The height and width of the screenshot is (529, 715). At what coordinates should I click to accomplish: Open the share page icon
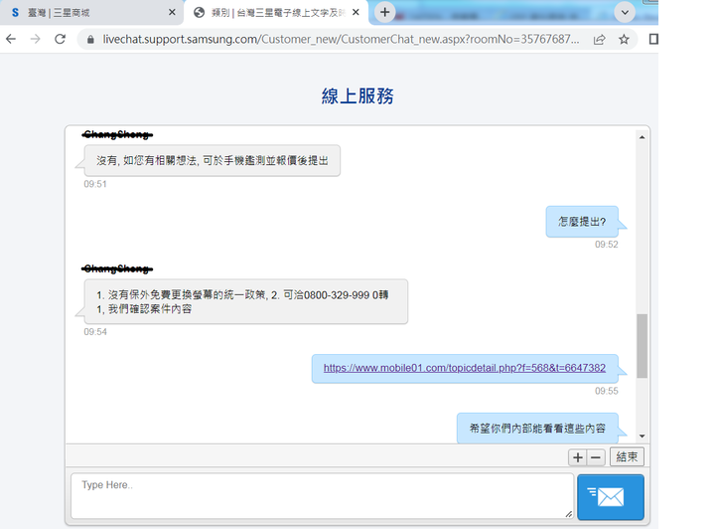click(600, 40)
